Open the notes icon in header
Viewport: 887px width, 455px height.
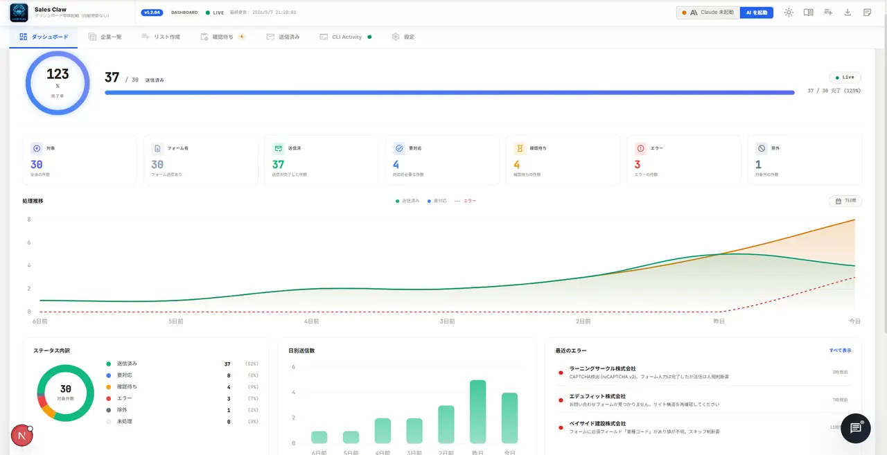[868, 12]
